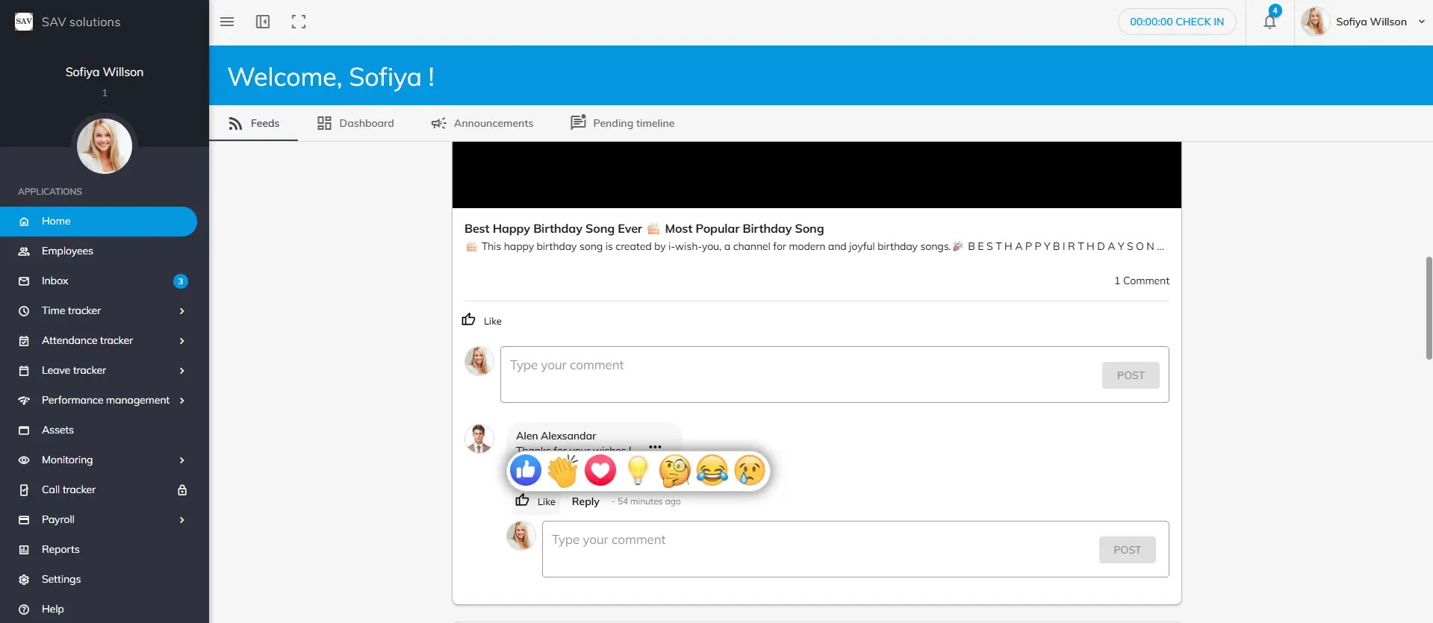
Task: Like the Birthday Song post
Action: point(482,320)
